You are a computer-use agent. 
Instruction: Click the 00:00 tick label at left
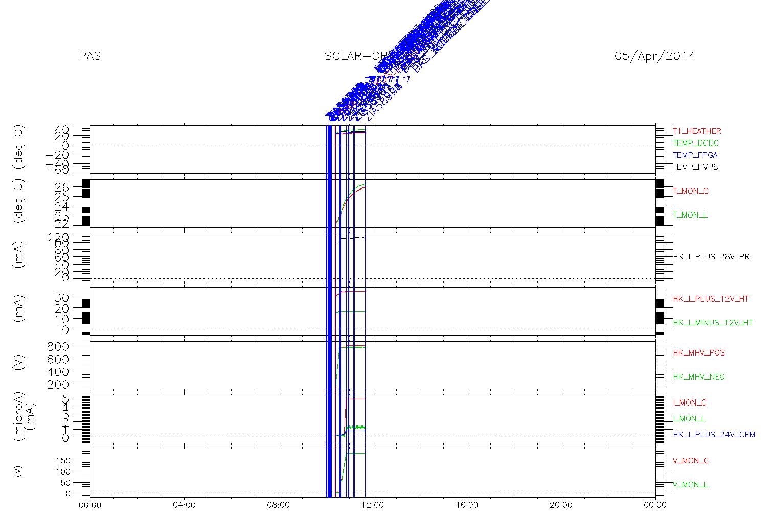coord(90,505)
